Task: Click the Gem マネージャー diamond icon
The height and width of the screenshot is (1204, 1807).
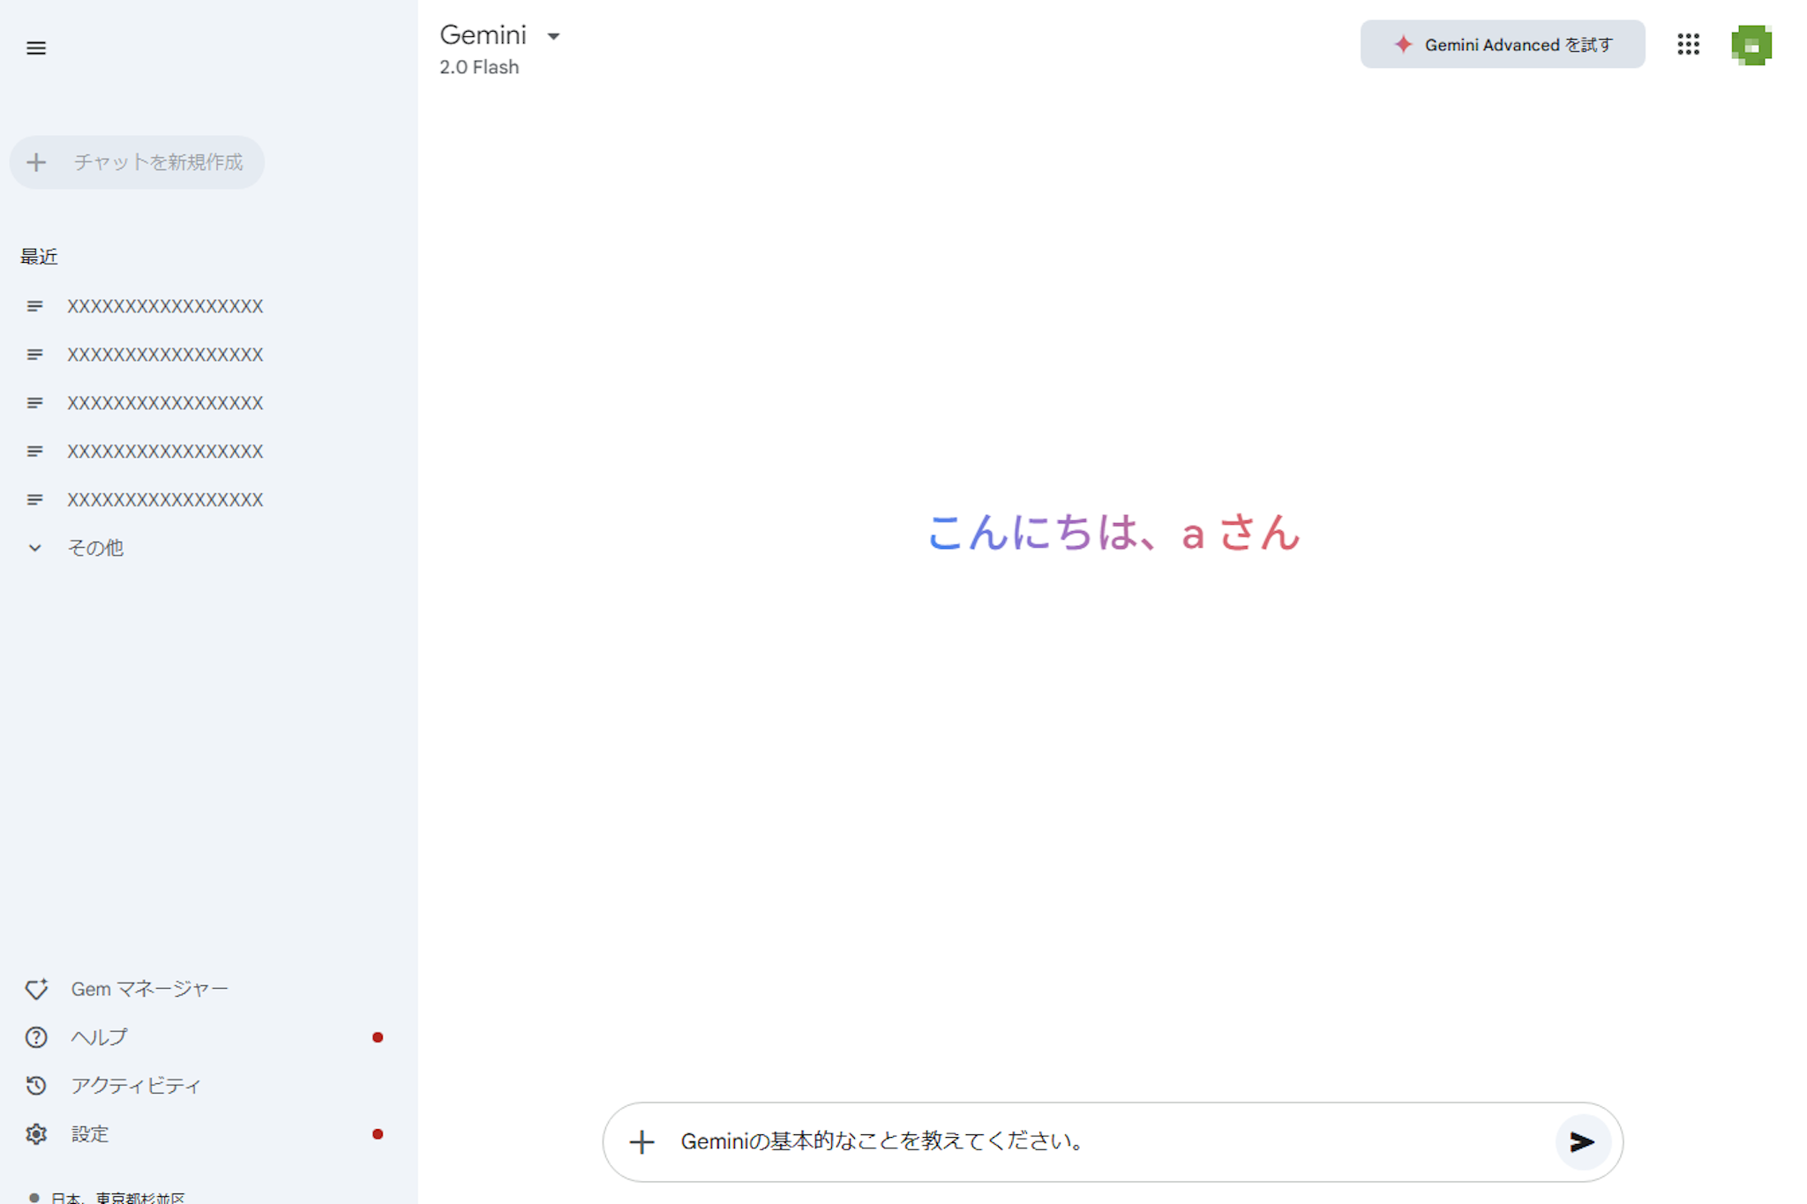Action: [36, 989]
